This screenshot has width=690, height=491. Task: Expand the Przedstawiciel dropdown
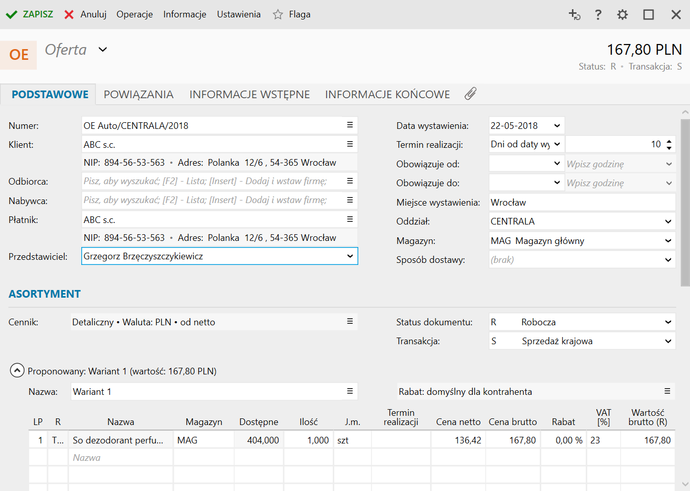click(350, 256)
